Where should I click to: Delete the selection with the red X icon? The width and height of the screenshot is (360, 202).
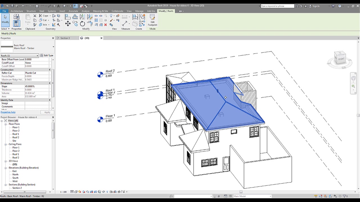click(x=105, y=25)
